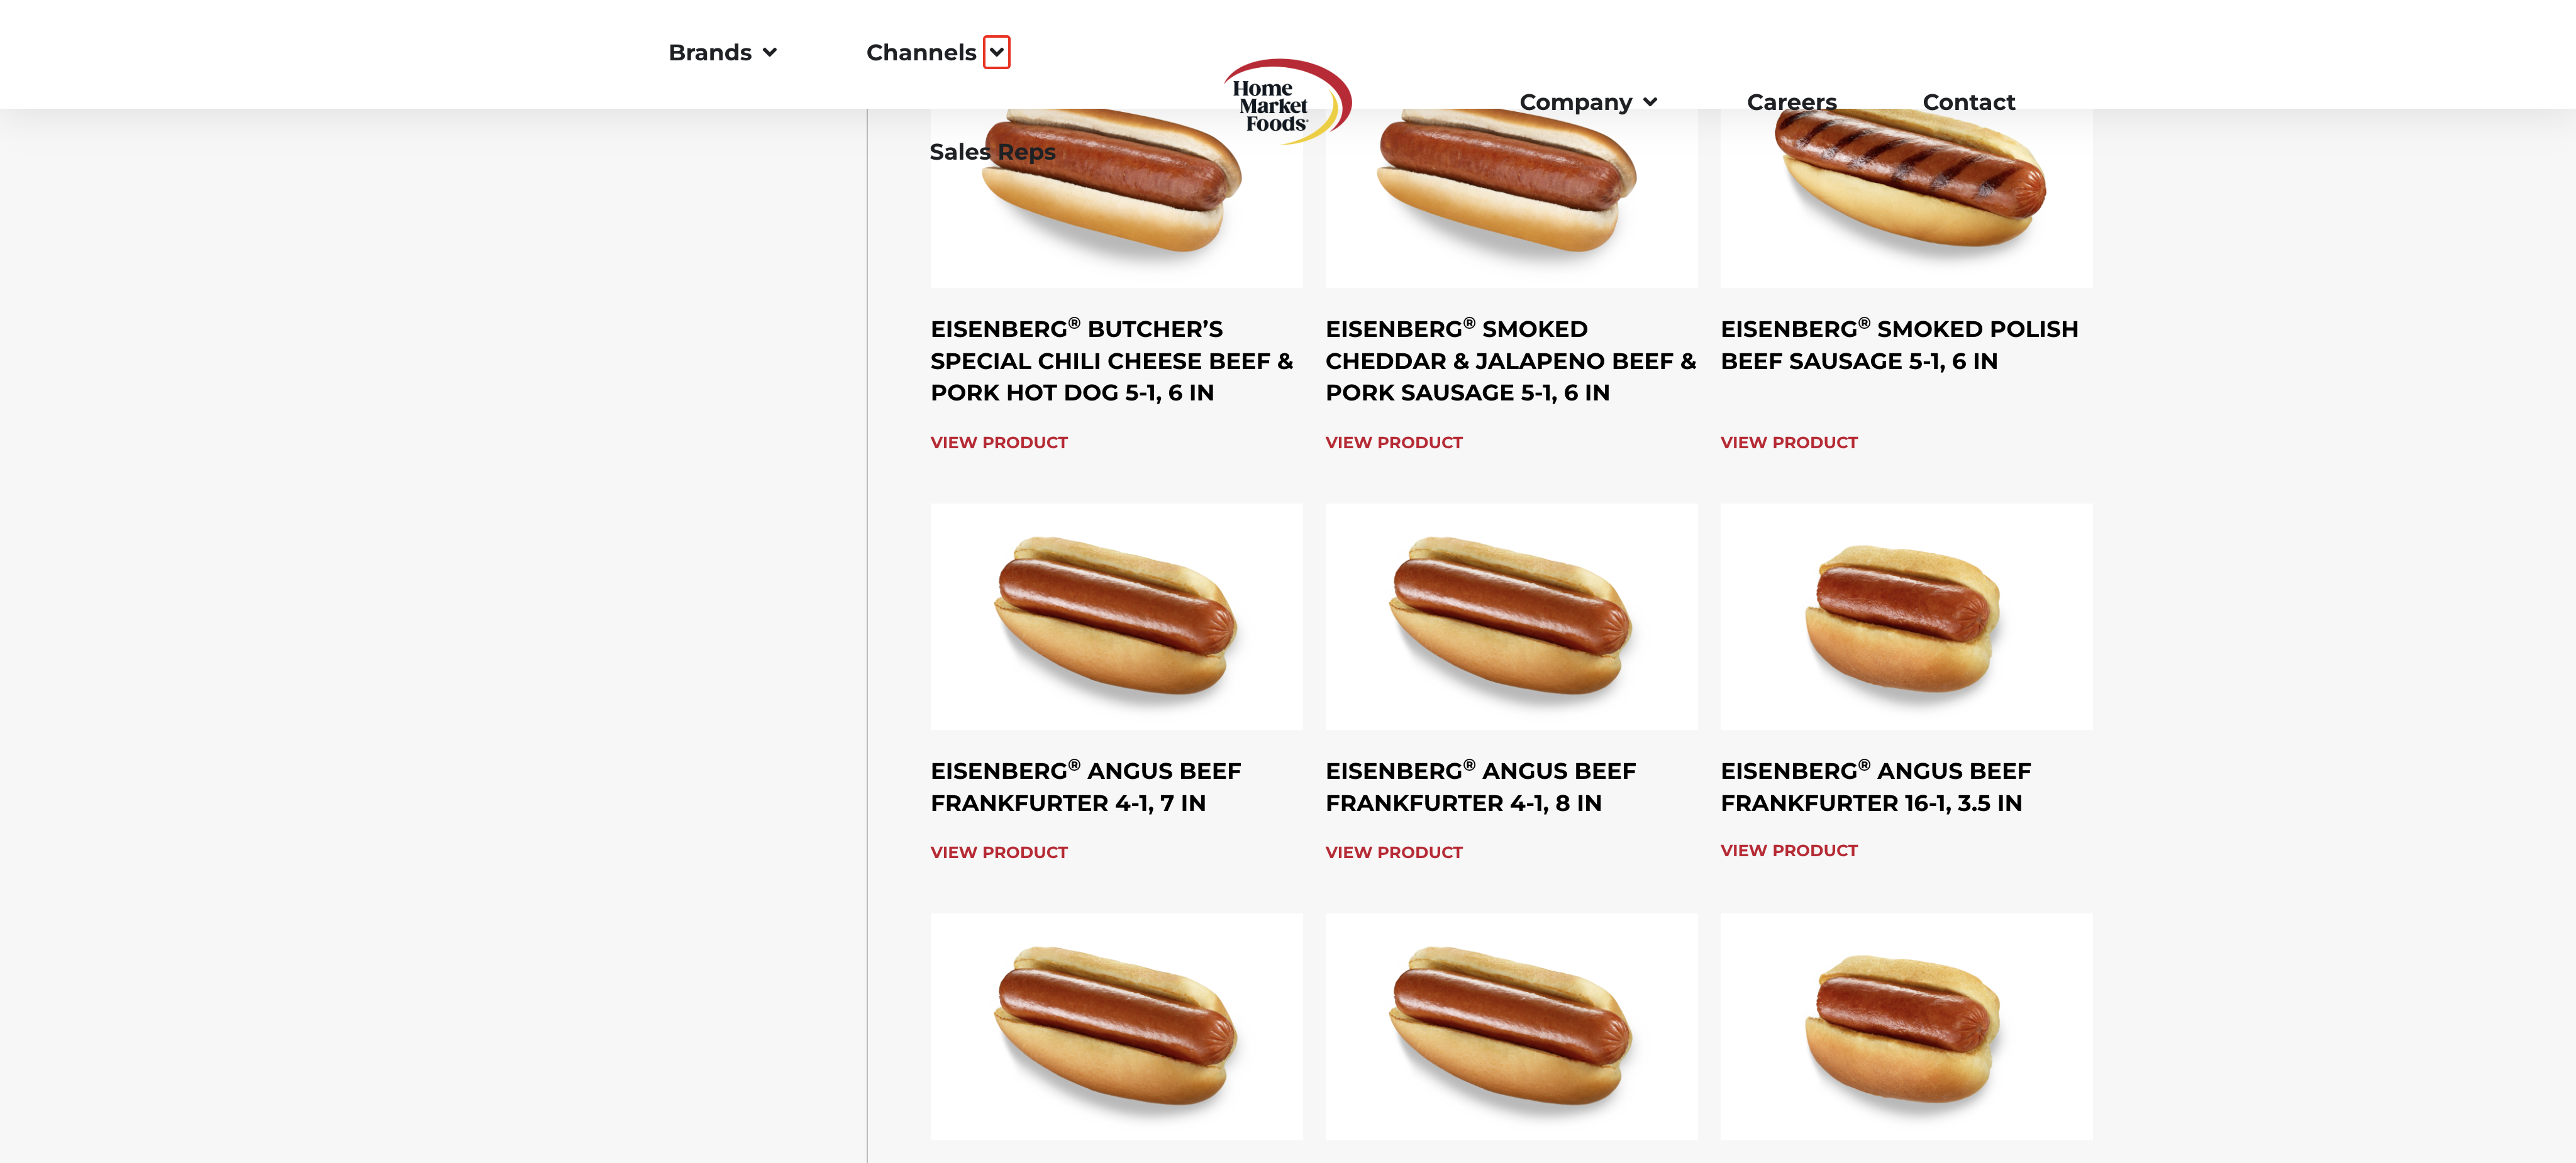Open the Angus Beef Frankfurter 4-1, 7 IN image
Screen dimensions: 2576x1163
(x=1116, y=616)
